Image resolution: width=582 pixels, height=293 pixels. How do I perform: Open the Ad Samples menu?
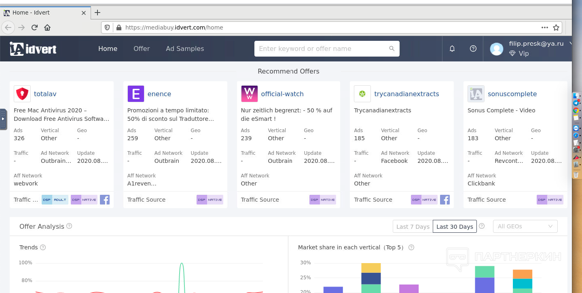click(x=185, y=48)
